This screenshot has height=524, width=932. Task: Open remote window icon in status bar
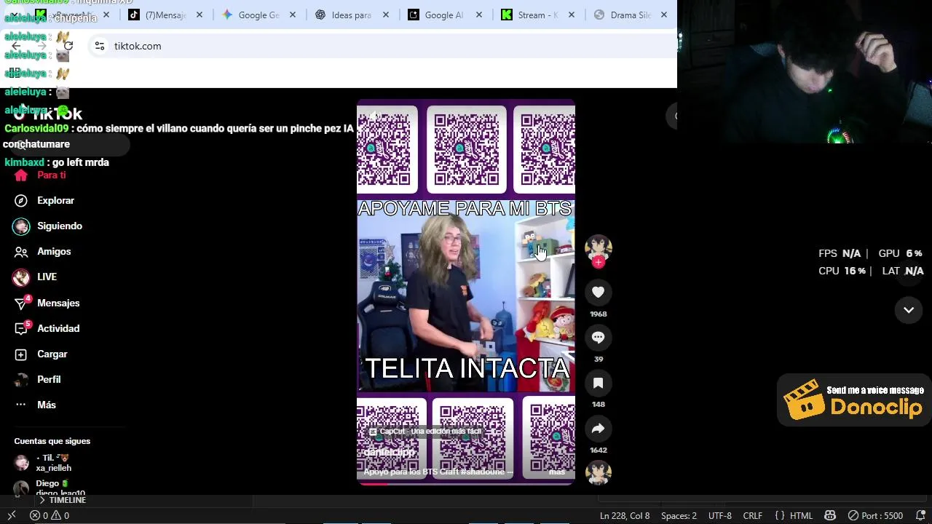pyautogui.click(x=11, y=515)
